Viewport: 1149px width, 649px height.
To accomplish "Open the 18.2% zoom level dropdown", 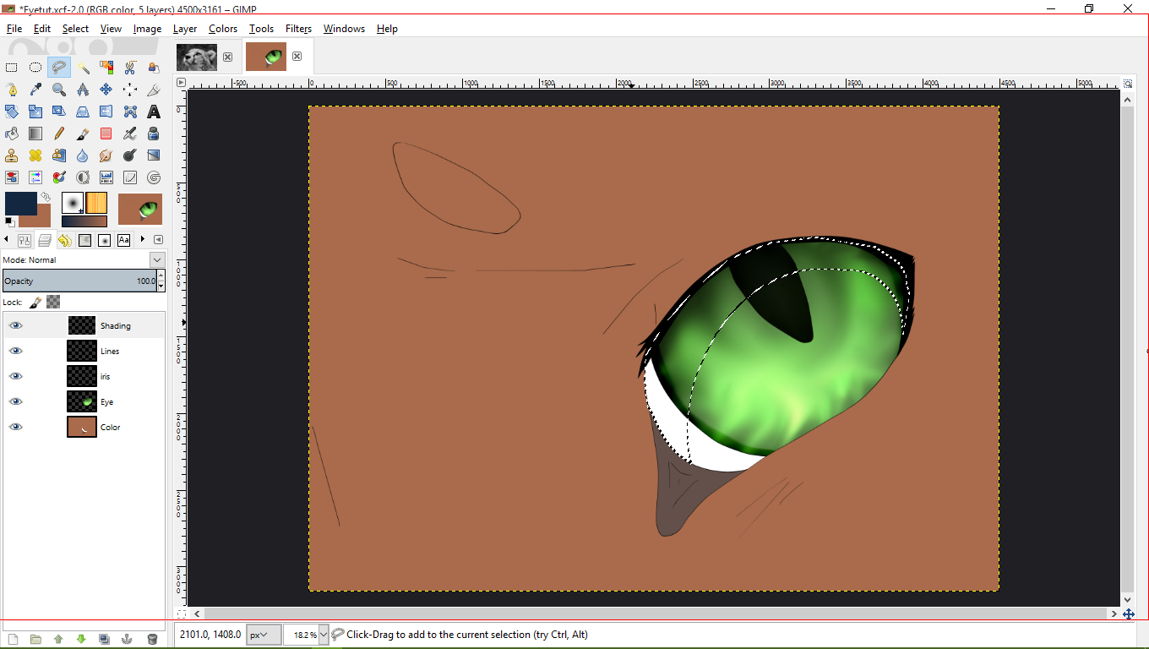I will (x=323, y=635).
